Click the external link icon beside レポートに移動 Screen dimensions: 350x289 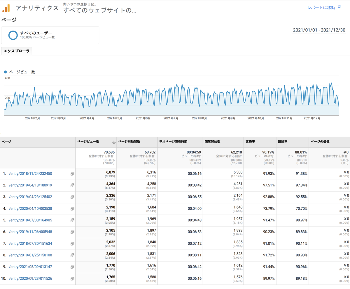(x=339, y=6)
